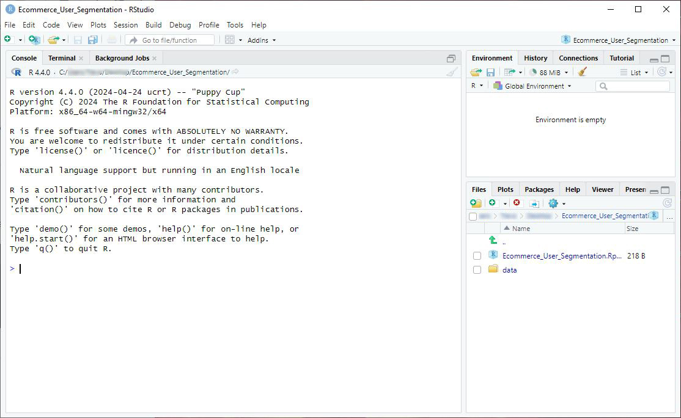Open the Tools menu
This screenshot has height=418, width=681.
click(235, 24)
